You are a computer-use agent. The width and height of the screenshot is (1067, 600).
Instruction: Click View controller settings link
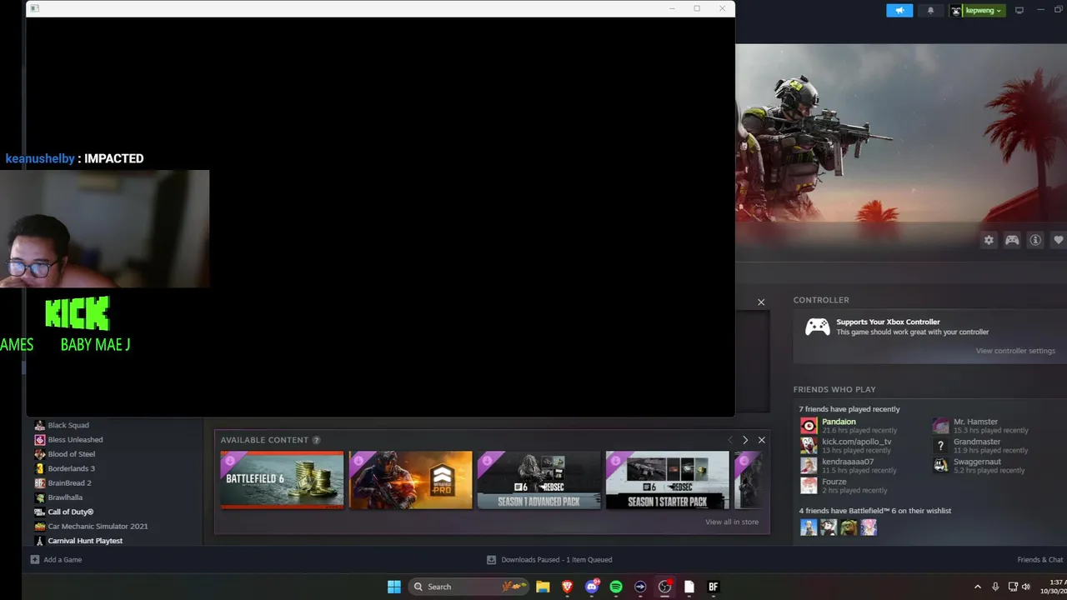[1015, 351]
